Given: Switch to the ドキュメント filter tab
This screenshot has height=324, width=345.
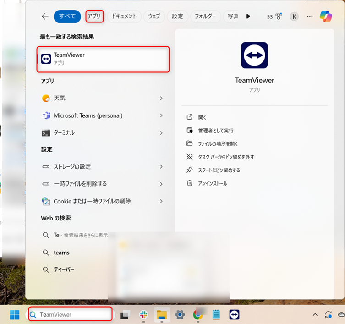Looking at the screenshot, I should (124, 16).
